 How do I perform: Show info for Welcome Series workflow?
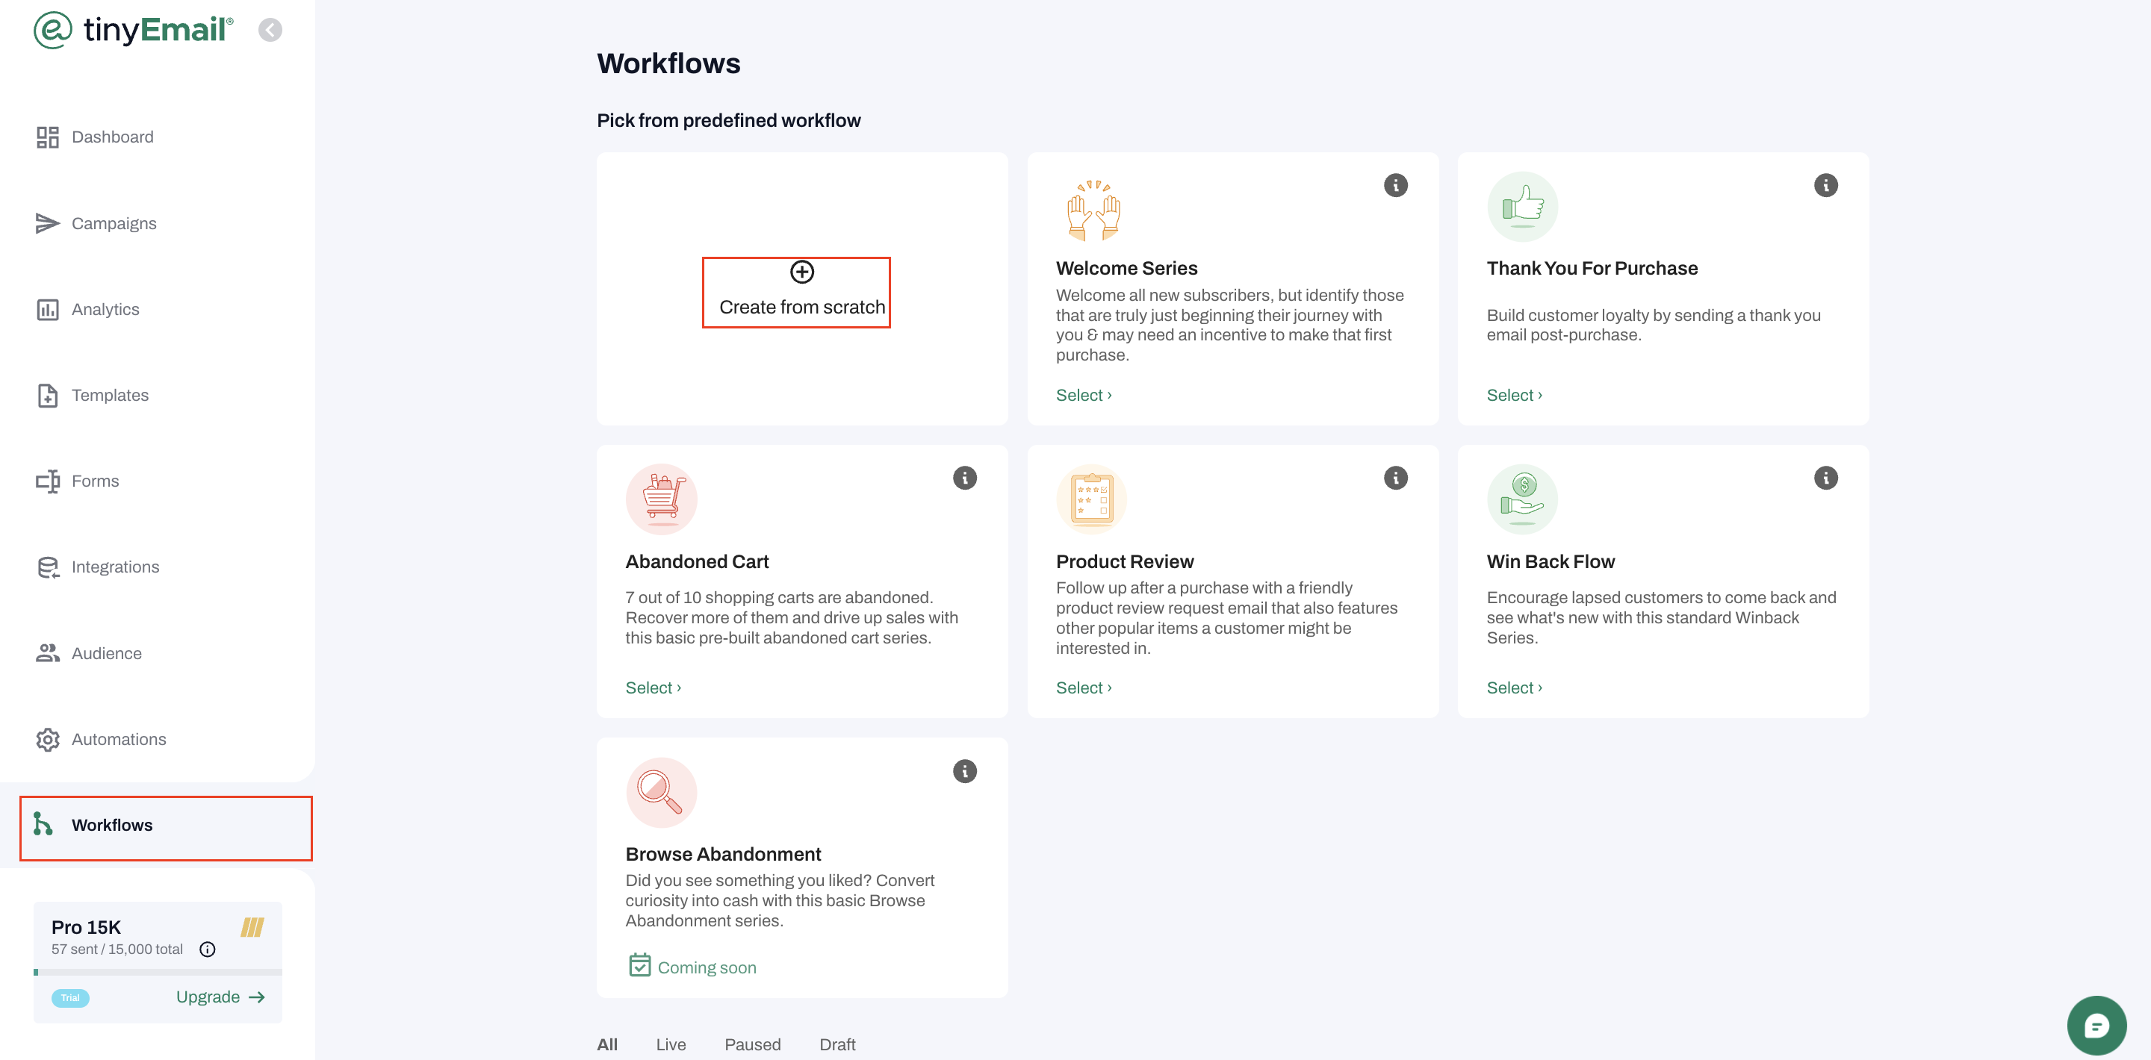point(1395,185)
